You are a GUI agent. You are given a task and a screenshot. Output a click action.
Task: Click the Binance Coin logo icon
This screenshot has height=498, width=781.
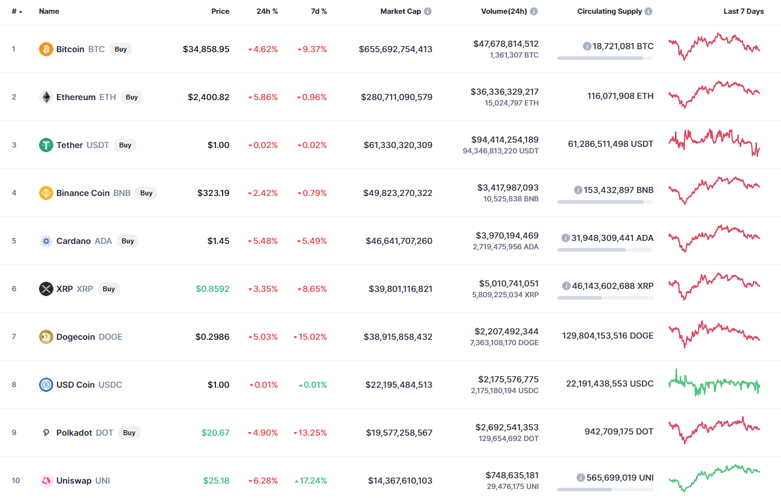click(46, 193)
